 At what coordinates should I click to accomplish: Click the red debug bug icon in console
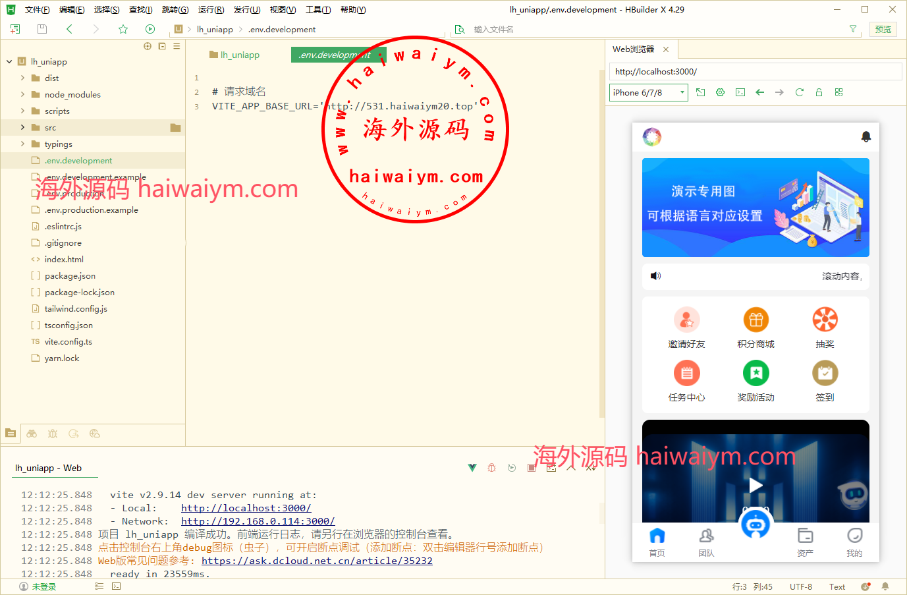491,468
